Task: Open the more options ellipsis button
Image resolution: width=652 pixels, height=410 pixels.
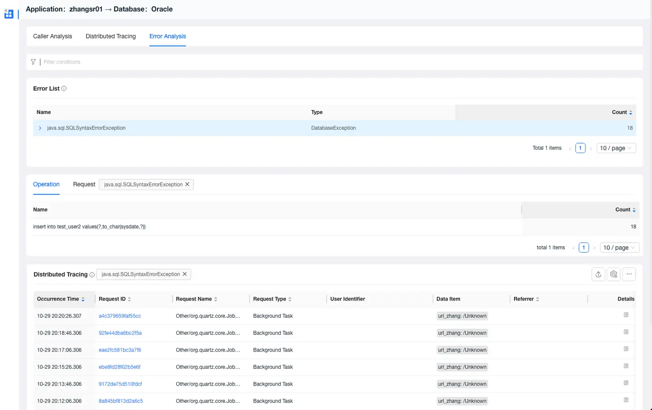Action: 629,274
